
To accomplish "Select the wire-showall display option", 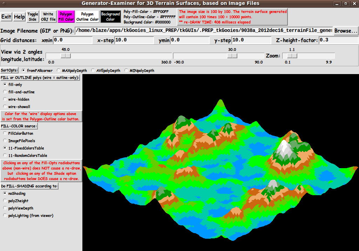I will click(17, 107).
